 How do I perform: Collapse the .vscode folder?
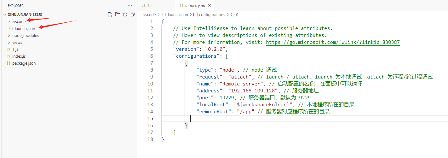(x=9, y=22)
